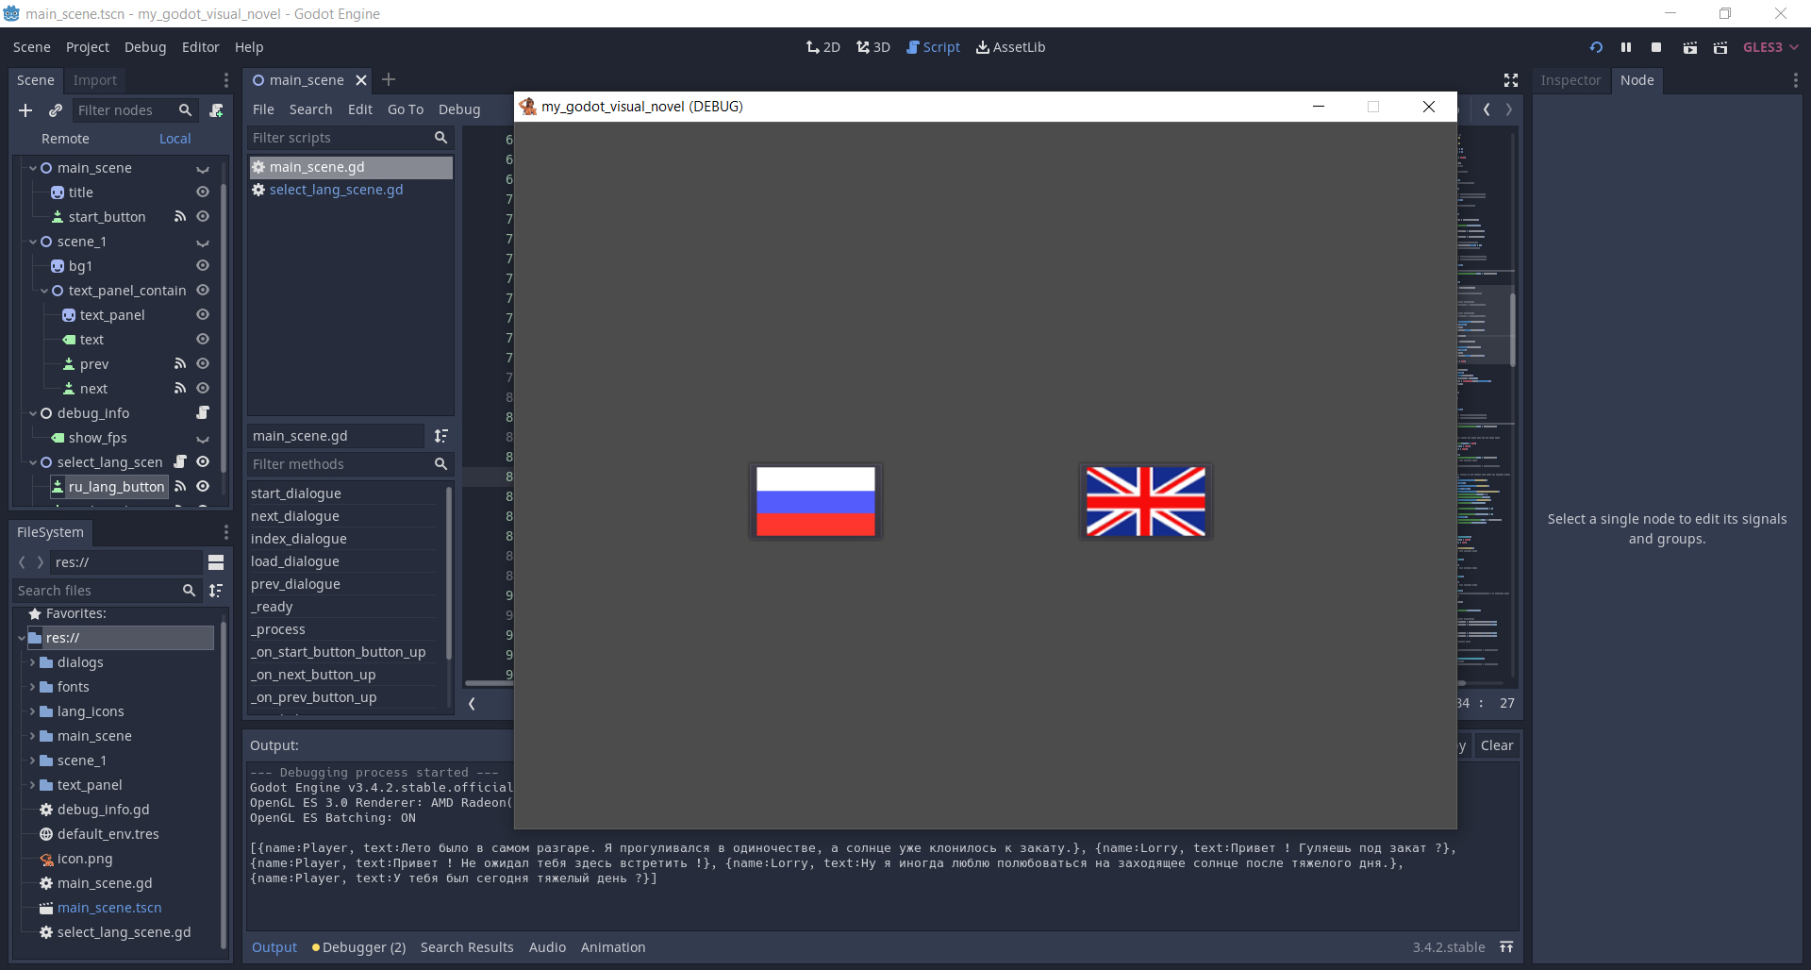Screen dimensions: 1811x970
Task: Open Inspector dock options three-dot menu
Action: pyautogui.click(x=1795, y=80)
